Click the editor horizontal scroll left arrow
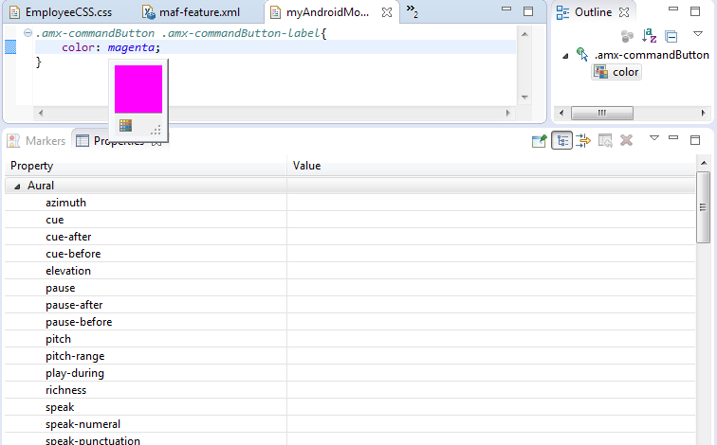 click(x=41, y=113)
